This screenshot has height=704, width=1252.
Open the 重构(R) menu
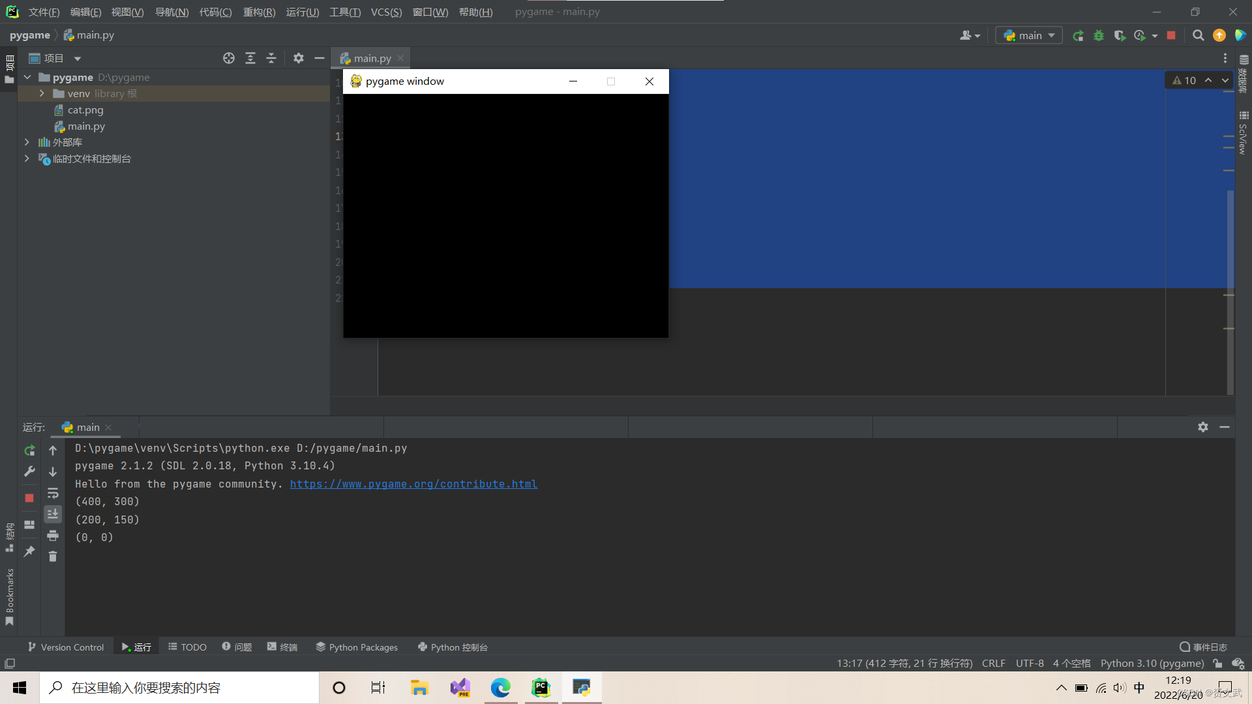click(259, 12)
